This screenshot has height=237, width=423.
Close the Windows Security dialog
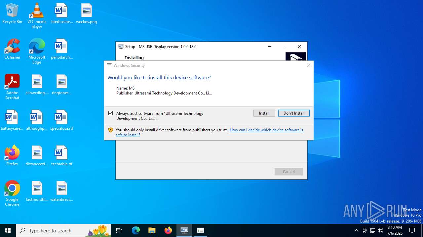(309, 65)
